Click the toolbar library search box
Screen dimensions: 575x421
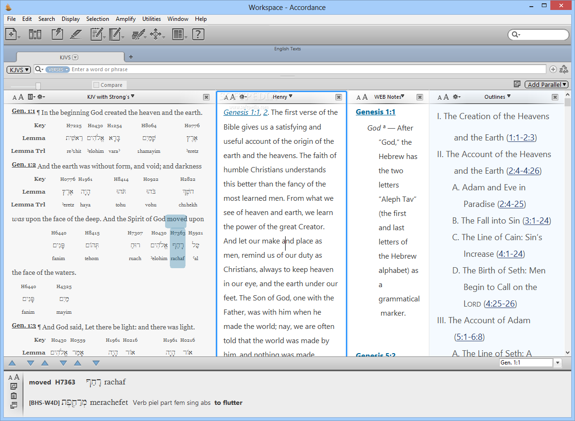(538, 34)
